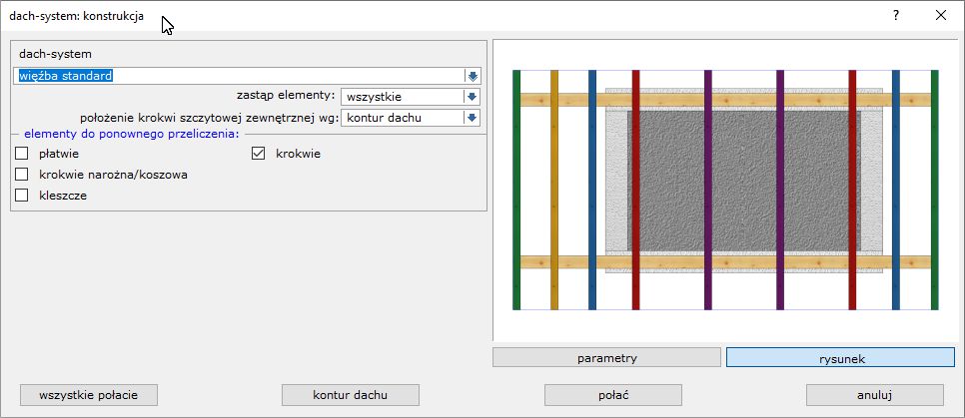The image size is (965, 418).
Task: Uncheck the krokwie checkbox
Action: pyautogui.click(x=258, y=154)
